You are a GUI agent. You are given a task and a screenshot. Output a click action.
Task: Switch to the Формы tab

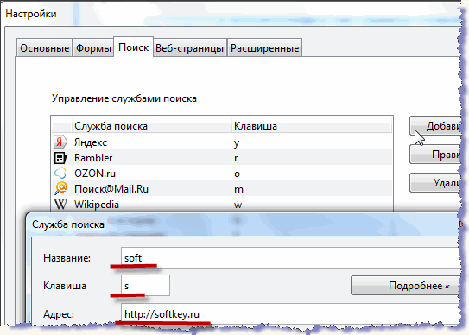click(x=93, y=47)
